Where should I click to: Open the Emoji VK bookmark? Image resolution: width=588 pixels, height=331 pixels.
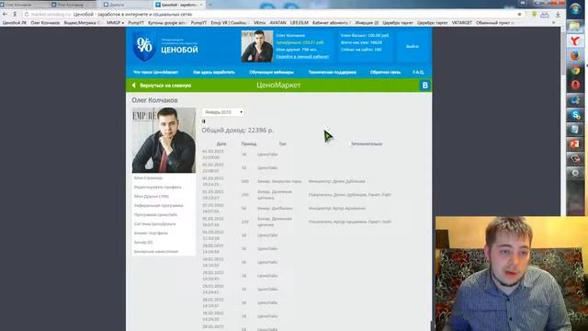click(x=229, y=23)
